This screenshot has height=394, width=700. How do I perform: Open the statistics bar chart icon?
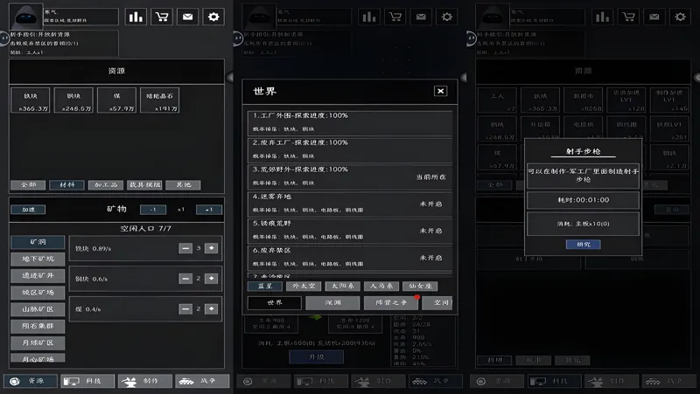point(136,17)
